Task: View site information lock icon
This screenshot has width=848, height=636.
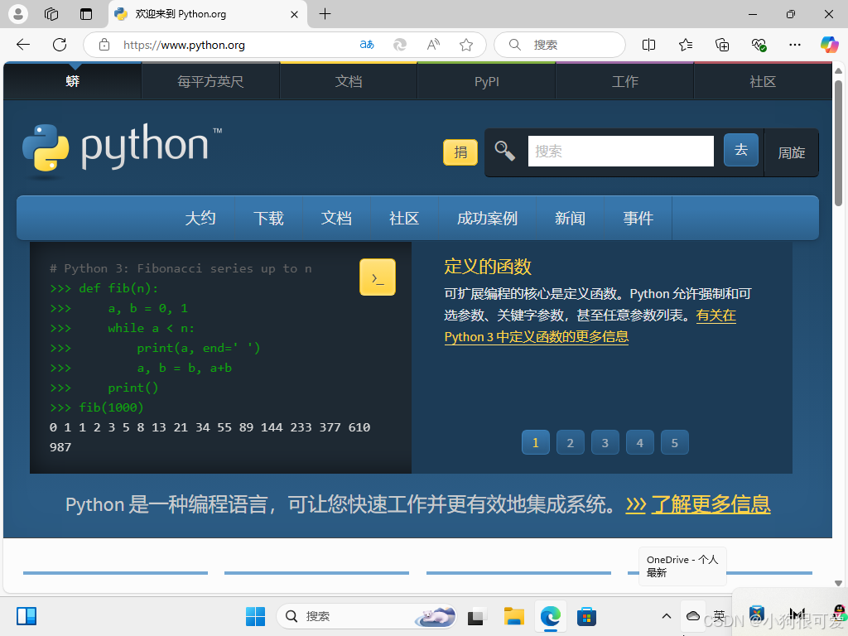Action: click(x=104, y=45)
